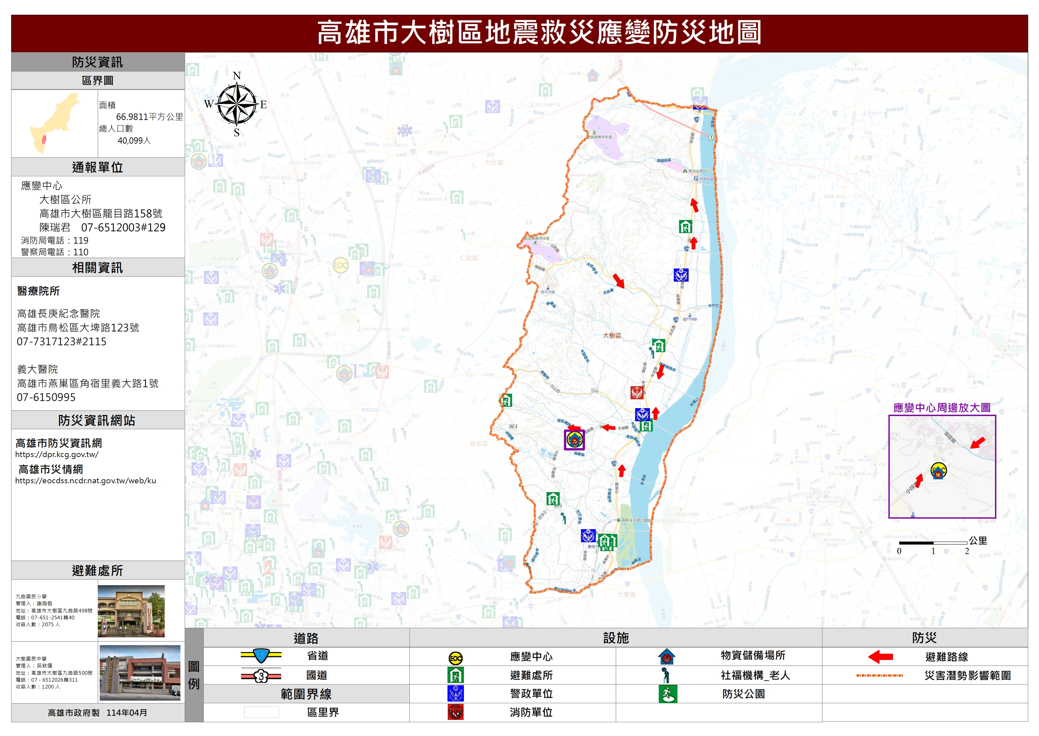Open the dpr.kcg.gov.tw disaster info link
Image resolution: width=1039 pixels, height=736 pixels.
[57, 455]
